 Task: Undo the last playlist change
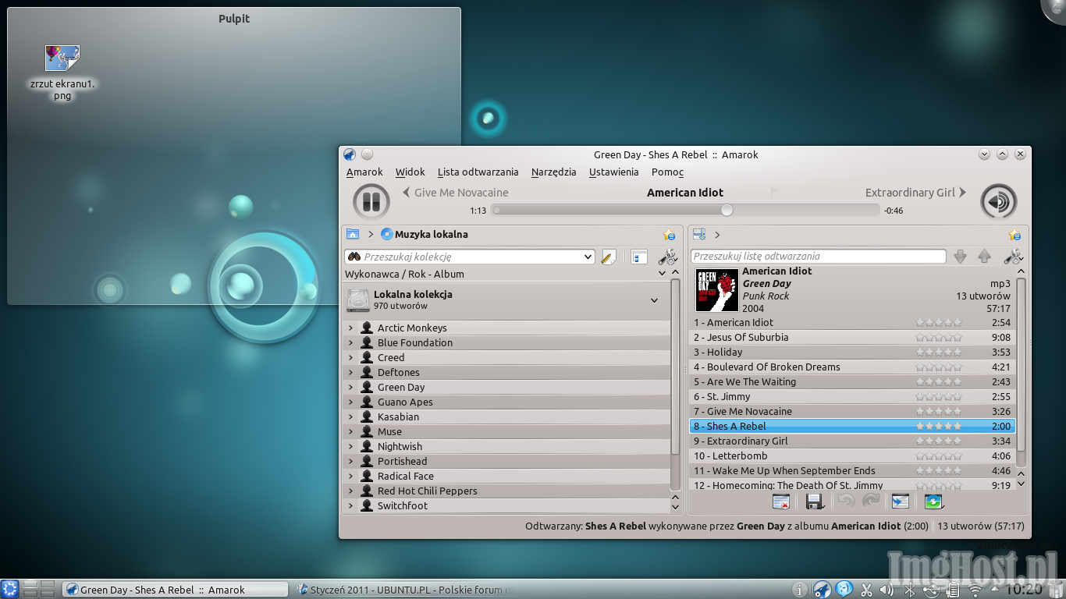[846, 502]
